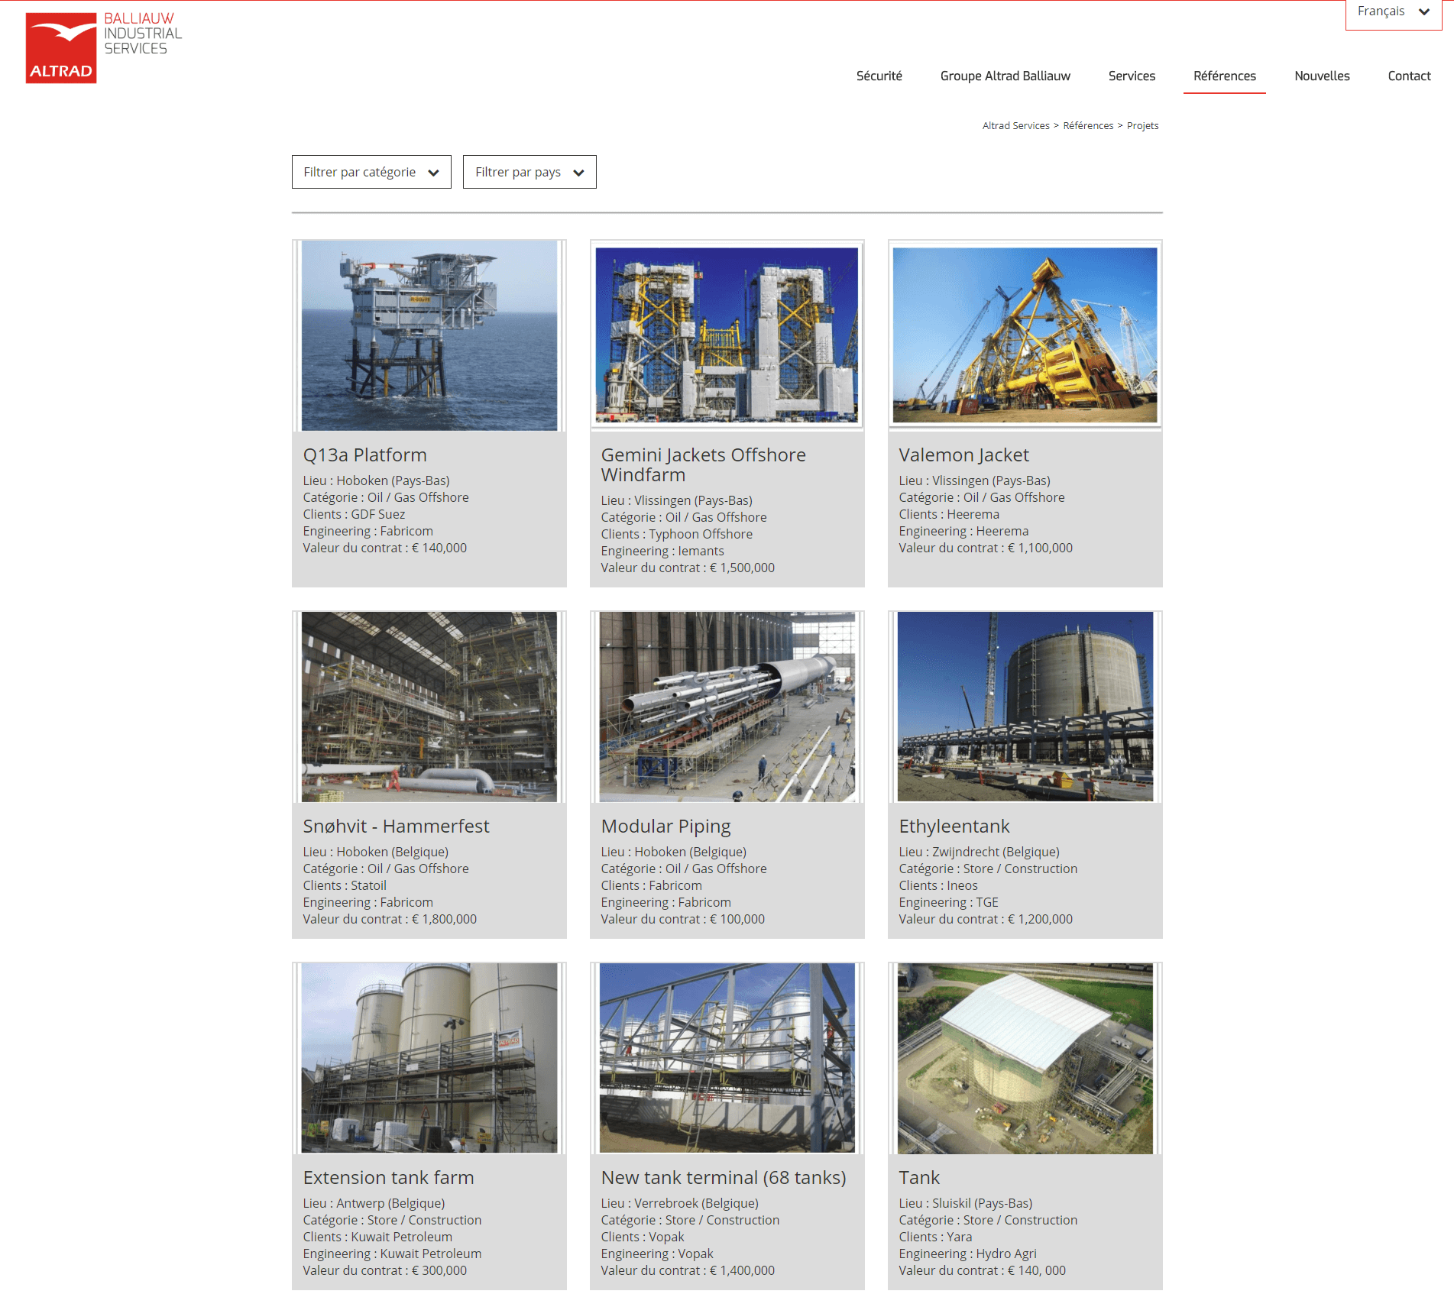Click the Valemon Jacket title
The height and width of the screenshot is (1307, 1454).
coord(963,455)
